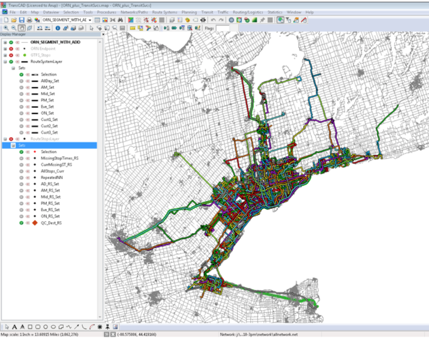Expand the ORN_SEGMENT_WITH_ADD layer node

pos(5,42)
